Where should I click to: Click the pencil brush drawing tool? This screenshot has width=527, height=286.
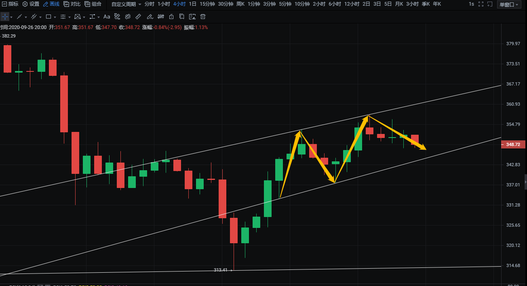point(150,17)
